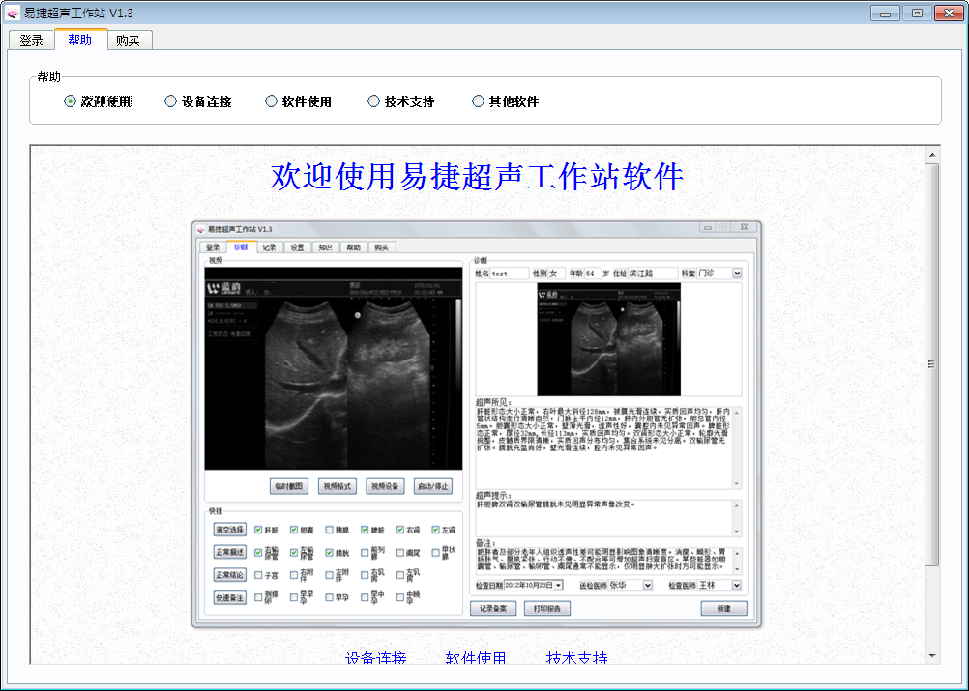Click the 超声所见 text area in embedded screenshot
The width and height of the screenshot is (969, 691).
pyautogui.click(x=608, y=447)
